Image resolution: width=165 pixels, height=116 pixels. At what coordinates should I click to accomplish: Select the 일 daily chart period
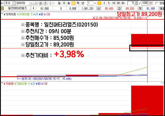tap(59, 3)
